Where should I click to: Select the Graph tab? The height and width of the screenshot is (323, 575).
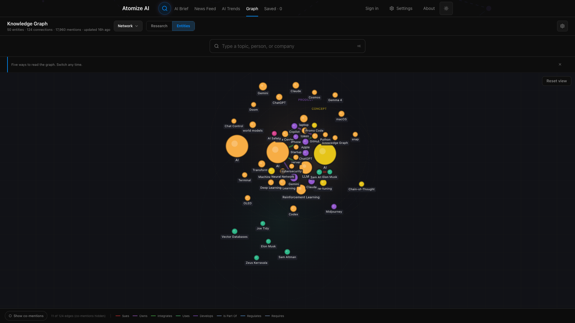[252, 9]
